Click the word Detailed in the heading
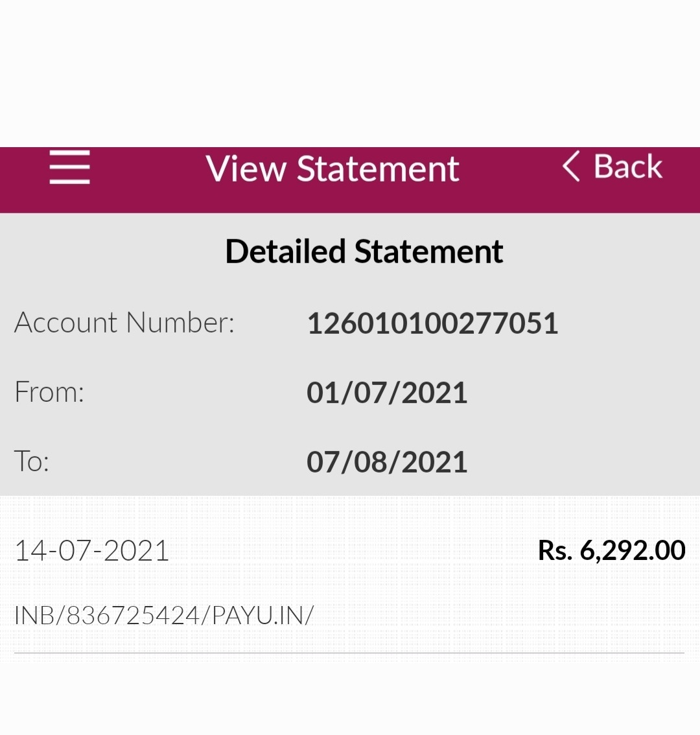Screen dimensions: 700x735 click(x=285, y=251)
